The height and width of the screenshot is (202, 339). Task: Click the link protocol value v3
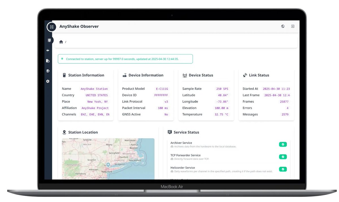click(x=166, y=102)
